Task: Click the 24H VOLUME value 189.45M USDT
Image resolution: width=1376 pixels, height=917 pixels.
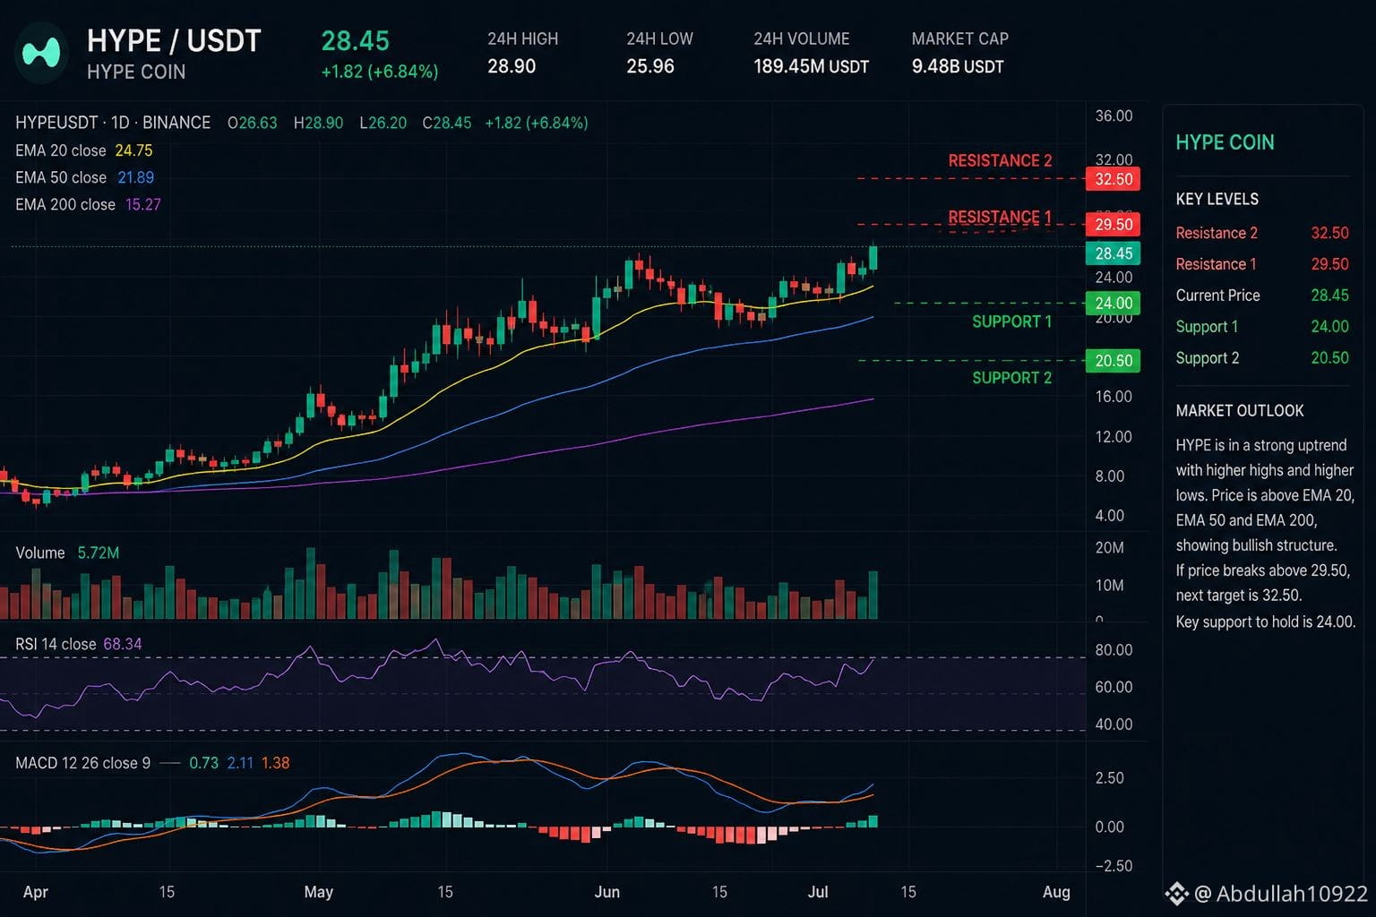Action: [x=811, y=66]
